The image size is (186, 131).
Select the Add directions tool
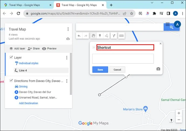pos(114,36)
